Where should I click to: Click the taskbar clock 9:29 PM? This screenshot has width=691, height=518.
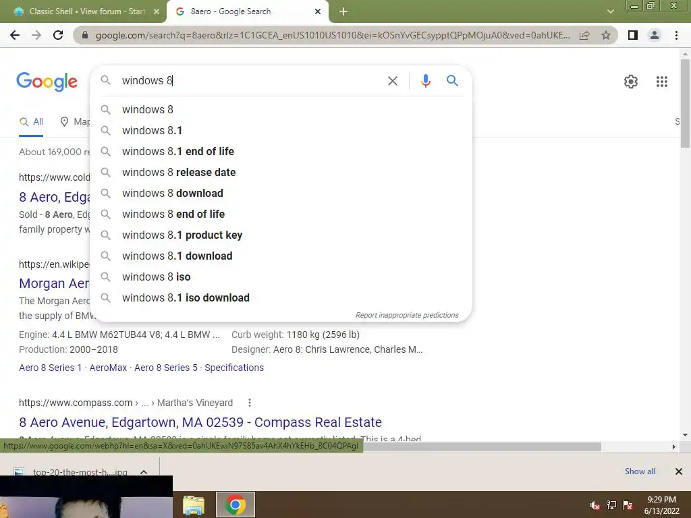662,500
